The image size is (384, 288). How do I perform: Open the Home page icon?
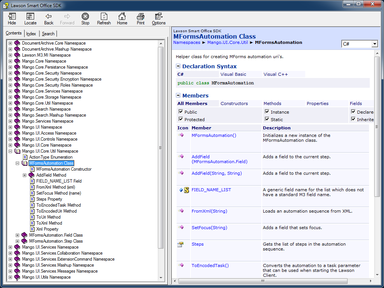pyautogui.click(x=122, y=19)
